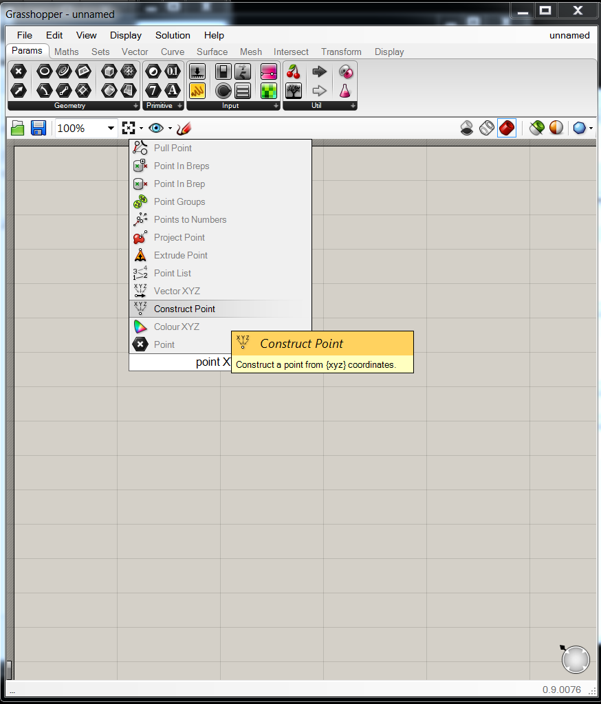Click the version number 0.9.0076
The image size is (601, 704).
(x=562, y=690)
